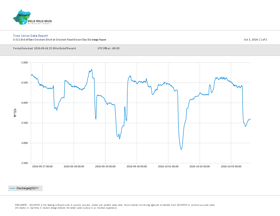
Task: Click the UTC Offset -08:00 label
Action: 108,48
